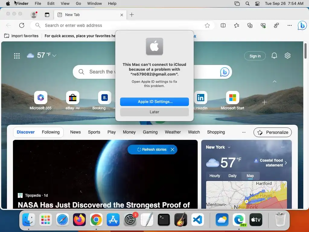
Task: Open the File menu
Action: [x=38, y=4]
